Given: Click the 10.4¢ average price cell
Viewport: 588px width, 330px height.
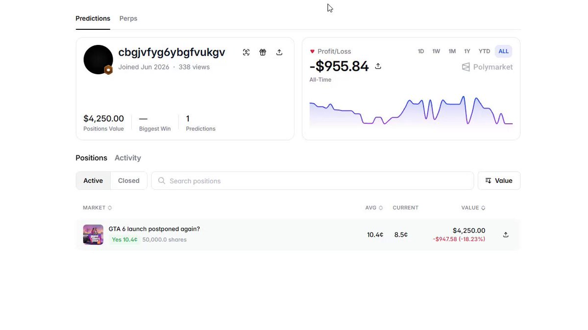Looking at the screenshot, I should [375, 235].
